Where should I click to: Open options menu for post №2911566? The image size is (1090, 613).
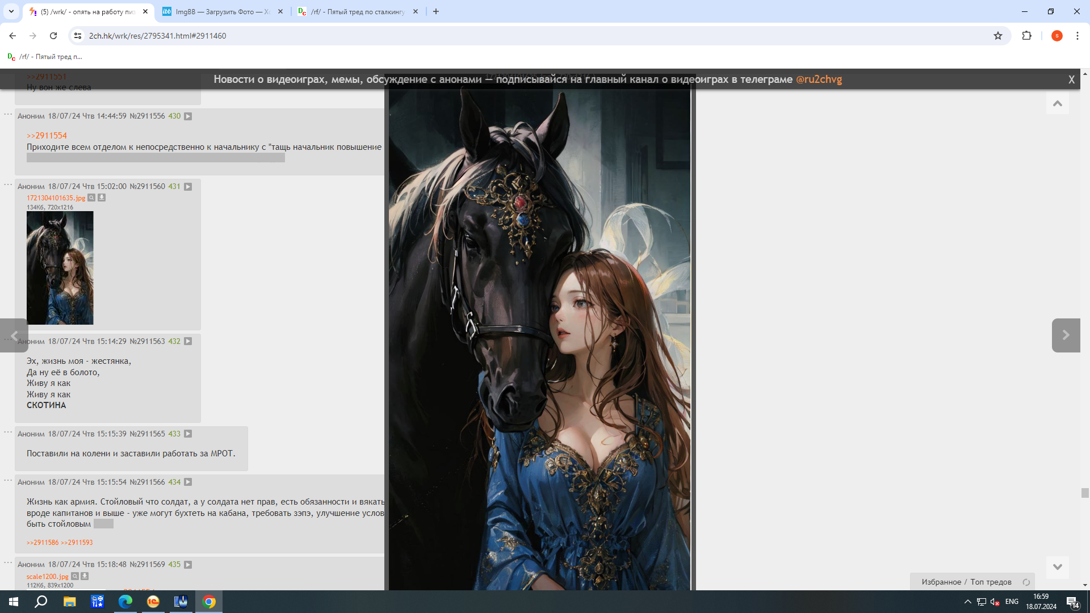(x=8, y=480)
